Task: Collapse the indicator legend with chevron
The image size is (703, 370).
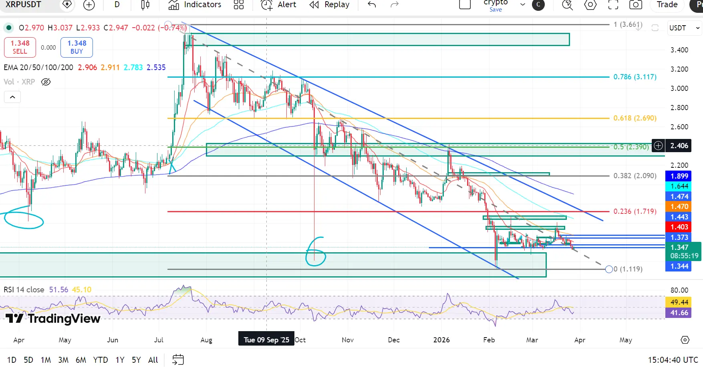Action: point(12,97)
